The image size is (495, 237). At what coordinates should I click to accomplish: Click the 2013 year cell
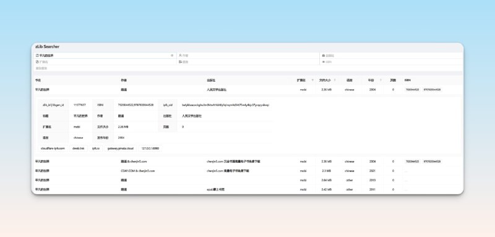[x=372, y=180]
